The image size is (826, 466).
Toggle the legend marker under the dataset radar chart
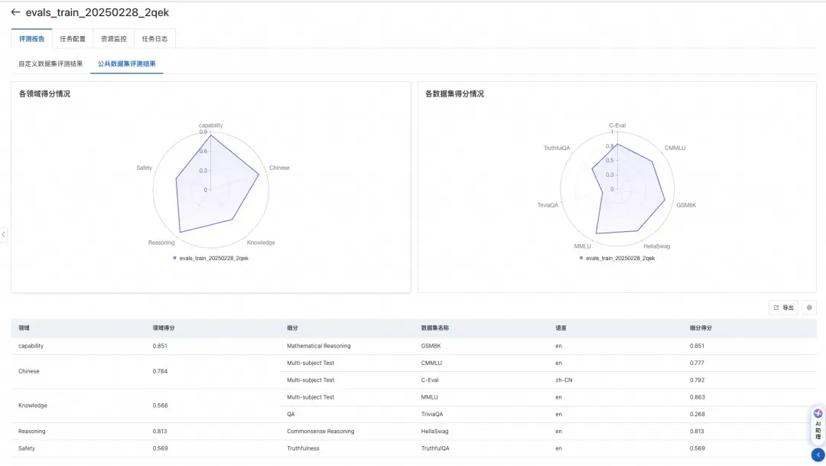point(581,259)
